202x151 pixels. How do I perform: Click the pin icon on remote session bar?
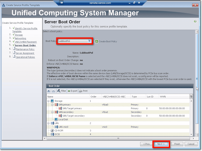click(62, 3)
